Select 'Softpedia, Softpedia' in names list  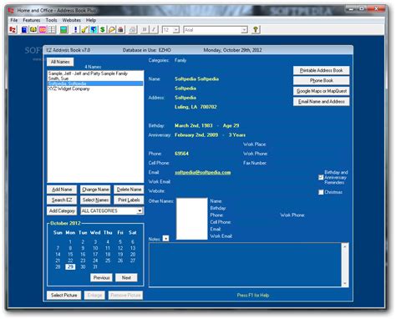95,84
